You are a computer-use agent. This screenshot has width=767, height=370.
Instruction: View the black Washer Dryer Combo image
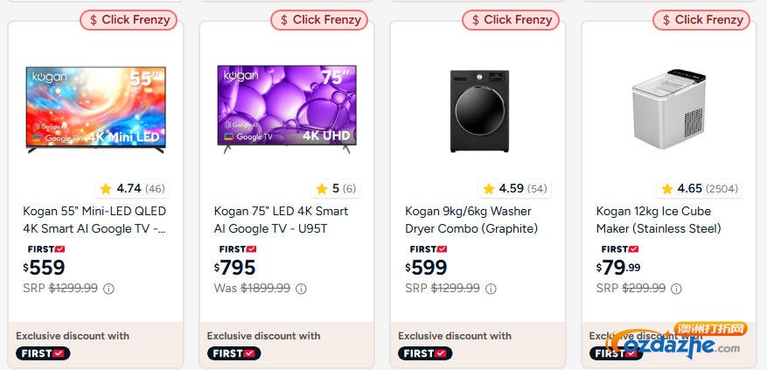click(x=478, y=109)
